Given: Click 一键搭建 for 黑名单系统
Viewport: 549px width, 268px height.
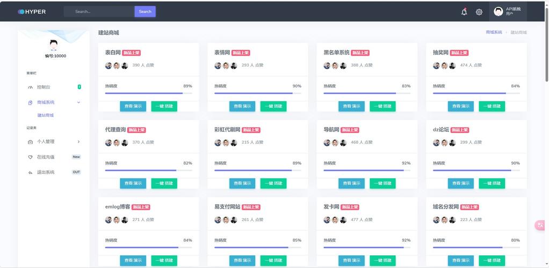Looking at the screenshot, I should point(382,106).
